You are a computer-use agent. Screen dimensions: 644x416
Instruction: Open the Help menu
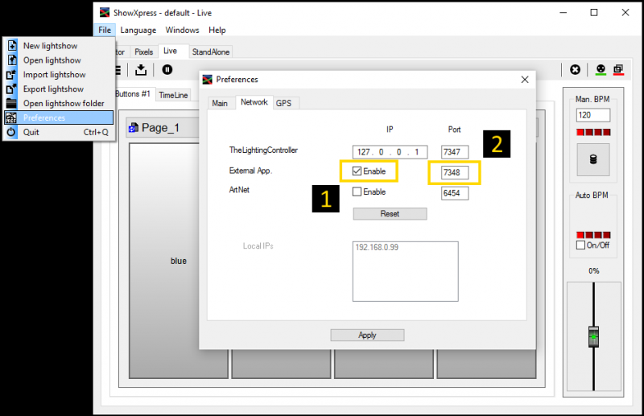[217, 30]
